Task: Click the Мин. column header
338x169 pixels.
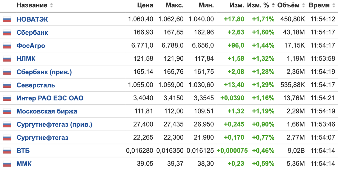Action: point(206,5)
